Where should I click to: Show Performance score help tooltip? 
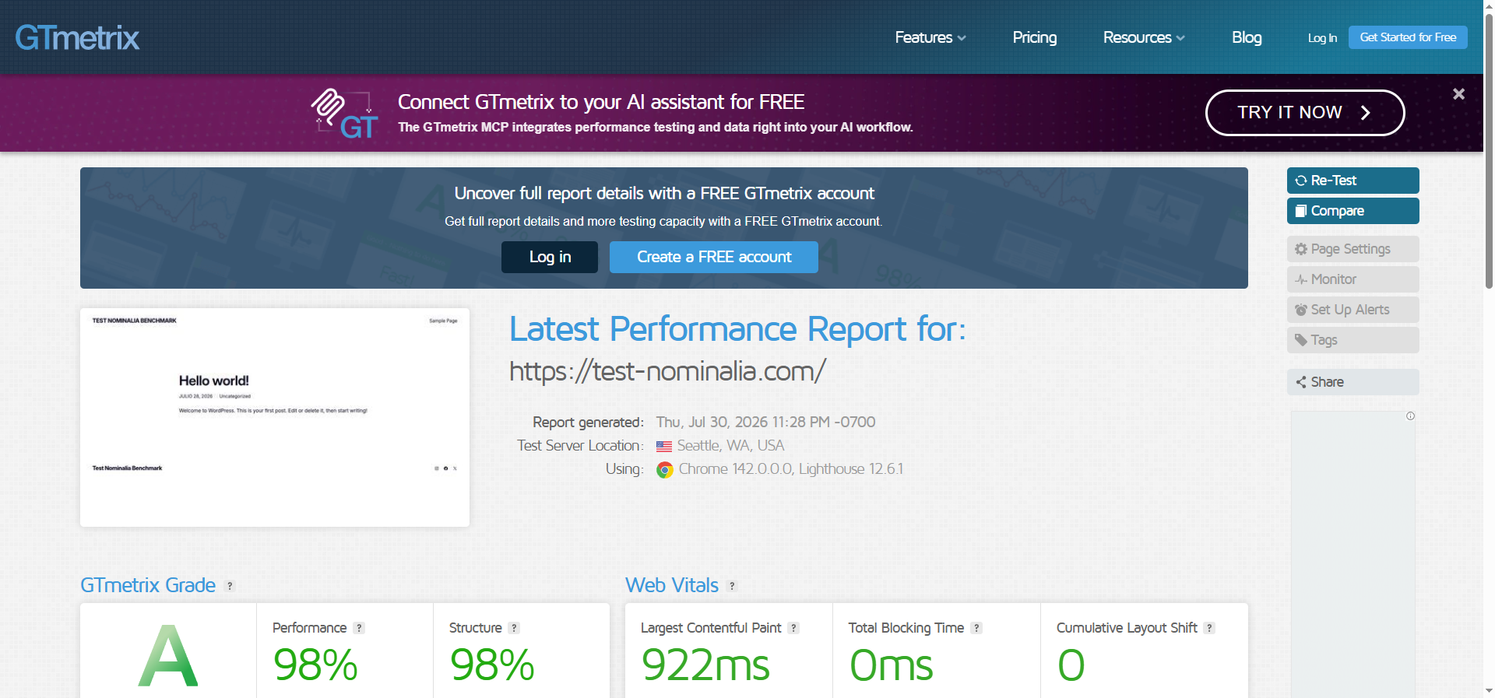tap(359, 628)
